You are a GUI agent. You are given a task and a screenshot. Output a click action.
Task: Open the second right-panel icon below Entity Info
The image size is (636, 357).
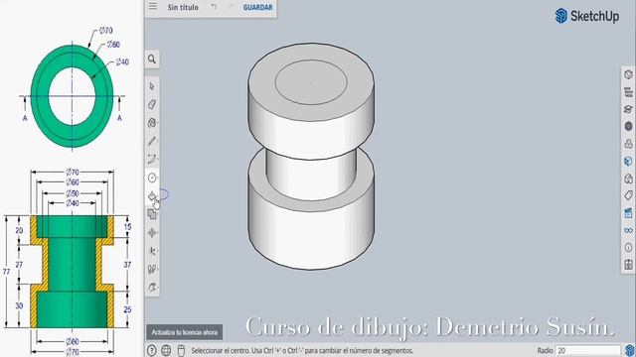coord(628,92)
